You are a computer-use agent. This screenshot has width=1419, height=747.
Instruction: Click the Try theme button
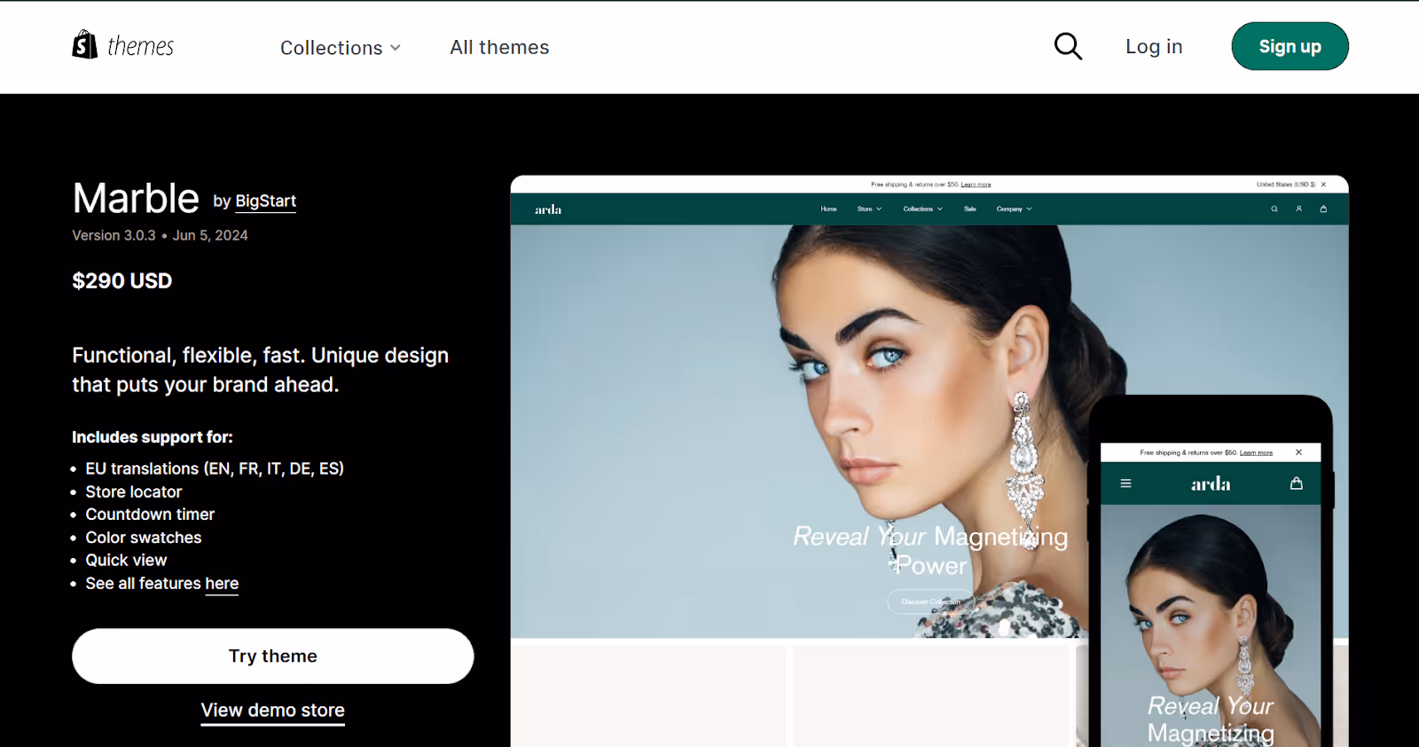coord(273,656)
